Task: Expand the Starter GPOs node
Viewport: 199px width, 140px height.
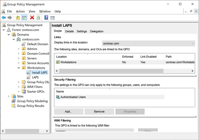Action: [19, 92]
